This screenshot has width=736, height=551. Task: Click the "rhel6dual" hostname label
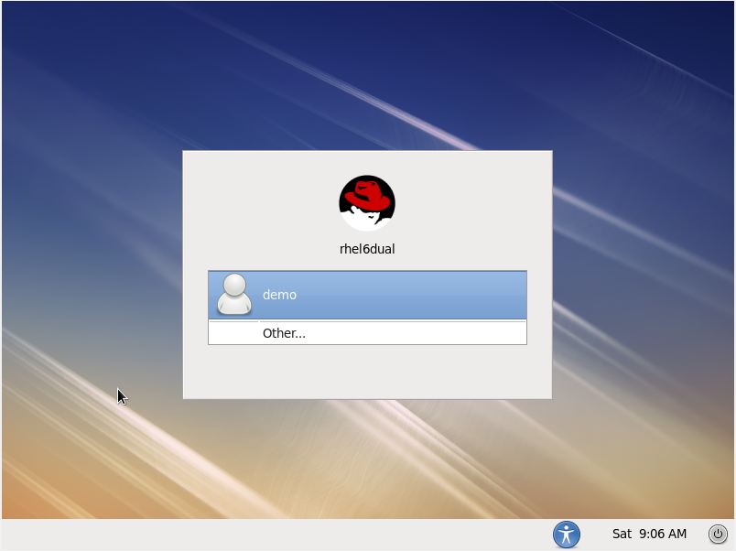[367, 249]
